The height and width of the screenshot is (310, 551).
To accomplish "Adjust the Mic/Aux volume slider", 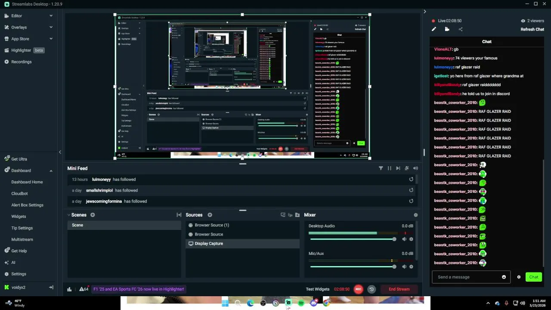I will coord(352,267).
